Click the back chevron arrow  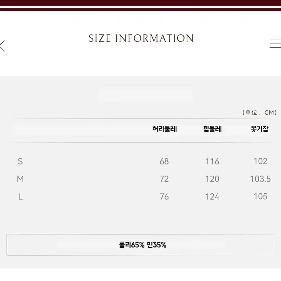click(x=2, y=46)
